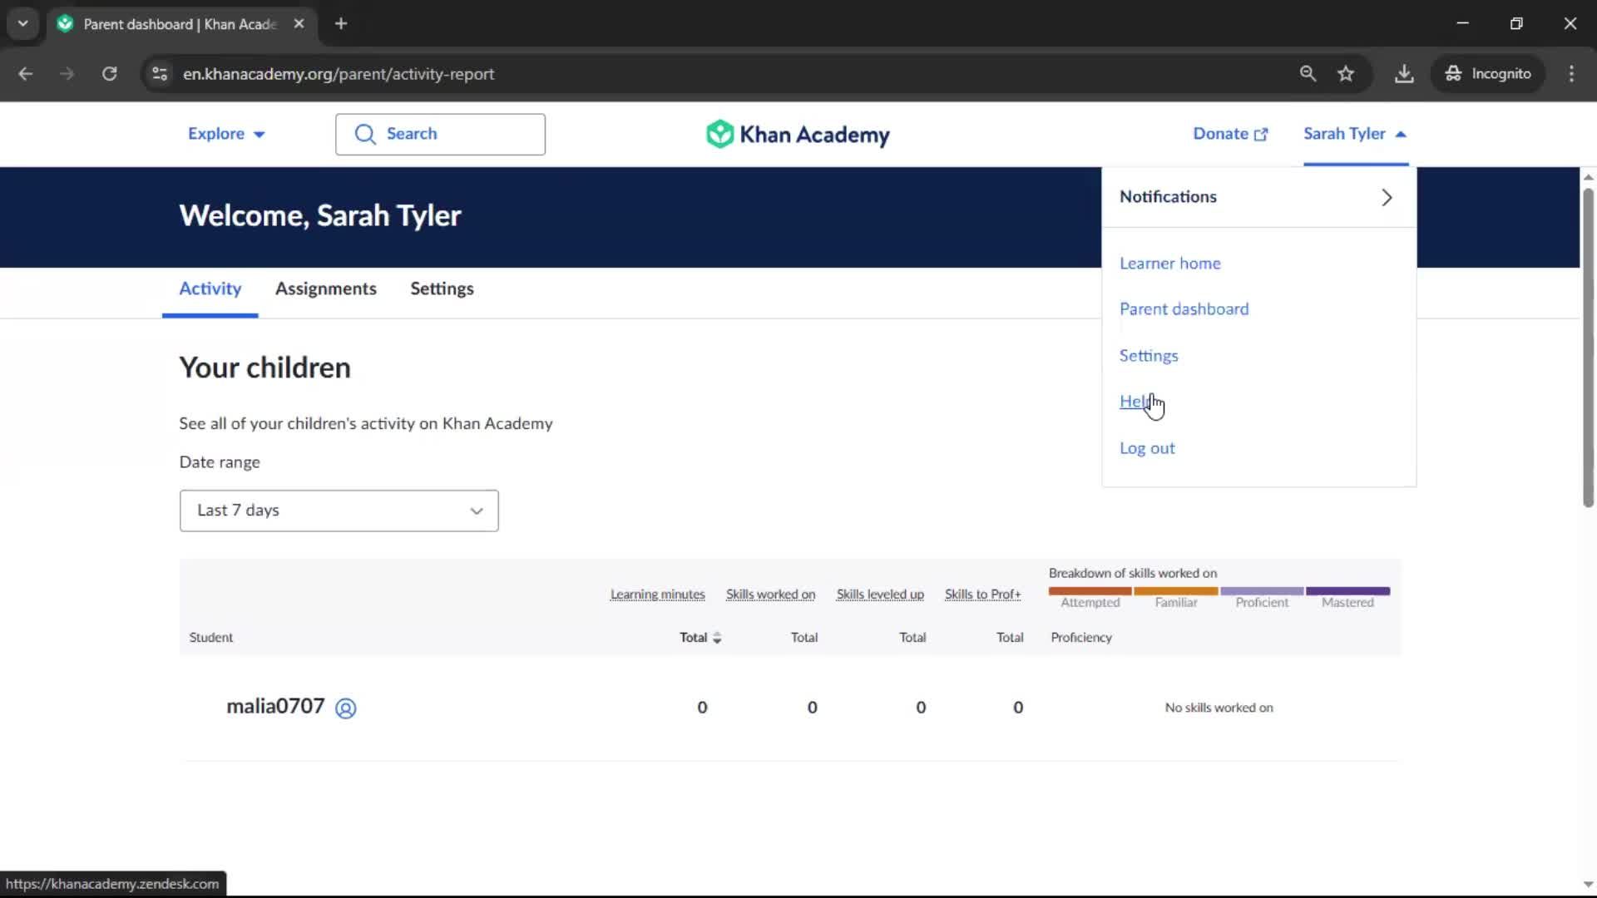
Task: Open site information icon in the address bar
Action: coord(160,74)
